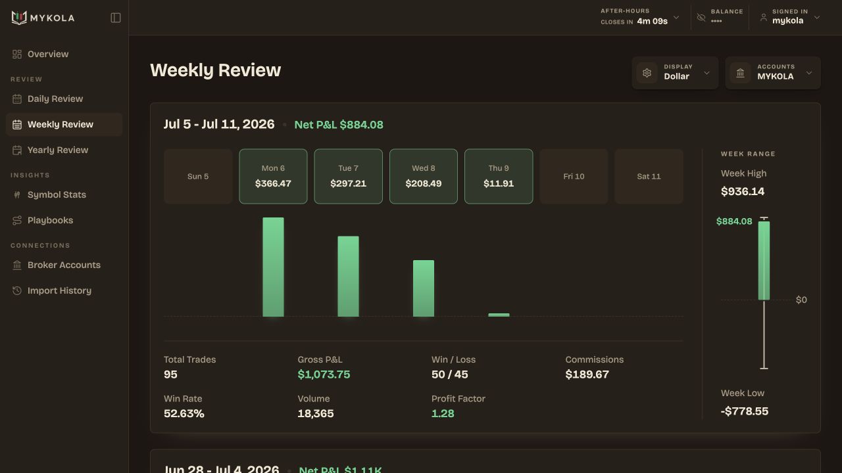842x473 pixels.
Task: Click the Net P&L $884.08 label
Action: (339, 125)
